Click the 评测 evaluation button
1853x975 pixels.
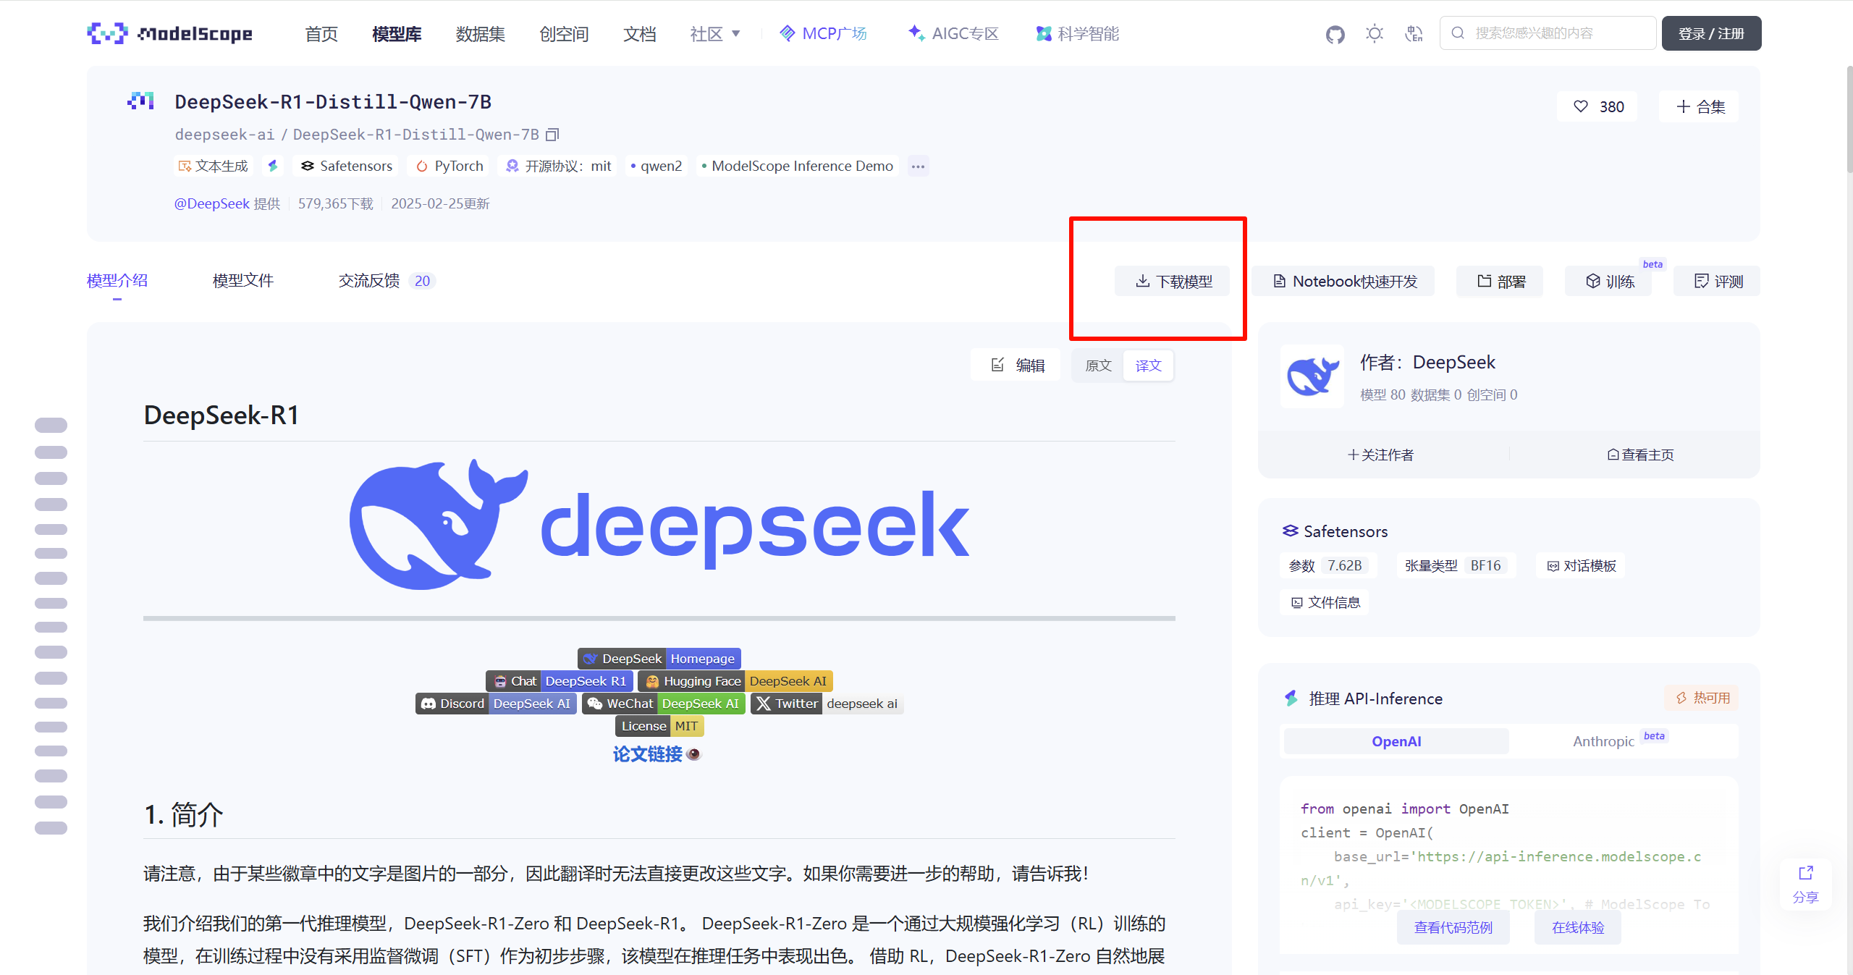pos(1718,281)
